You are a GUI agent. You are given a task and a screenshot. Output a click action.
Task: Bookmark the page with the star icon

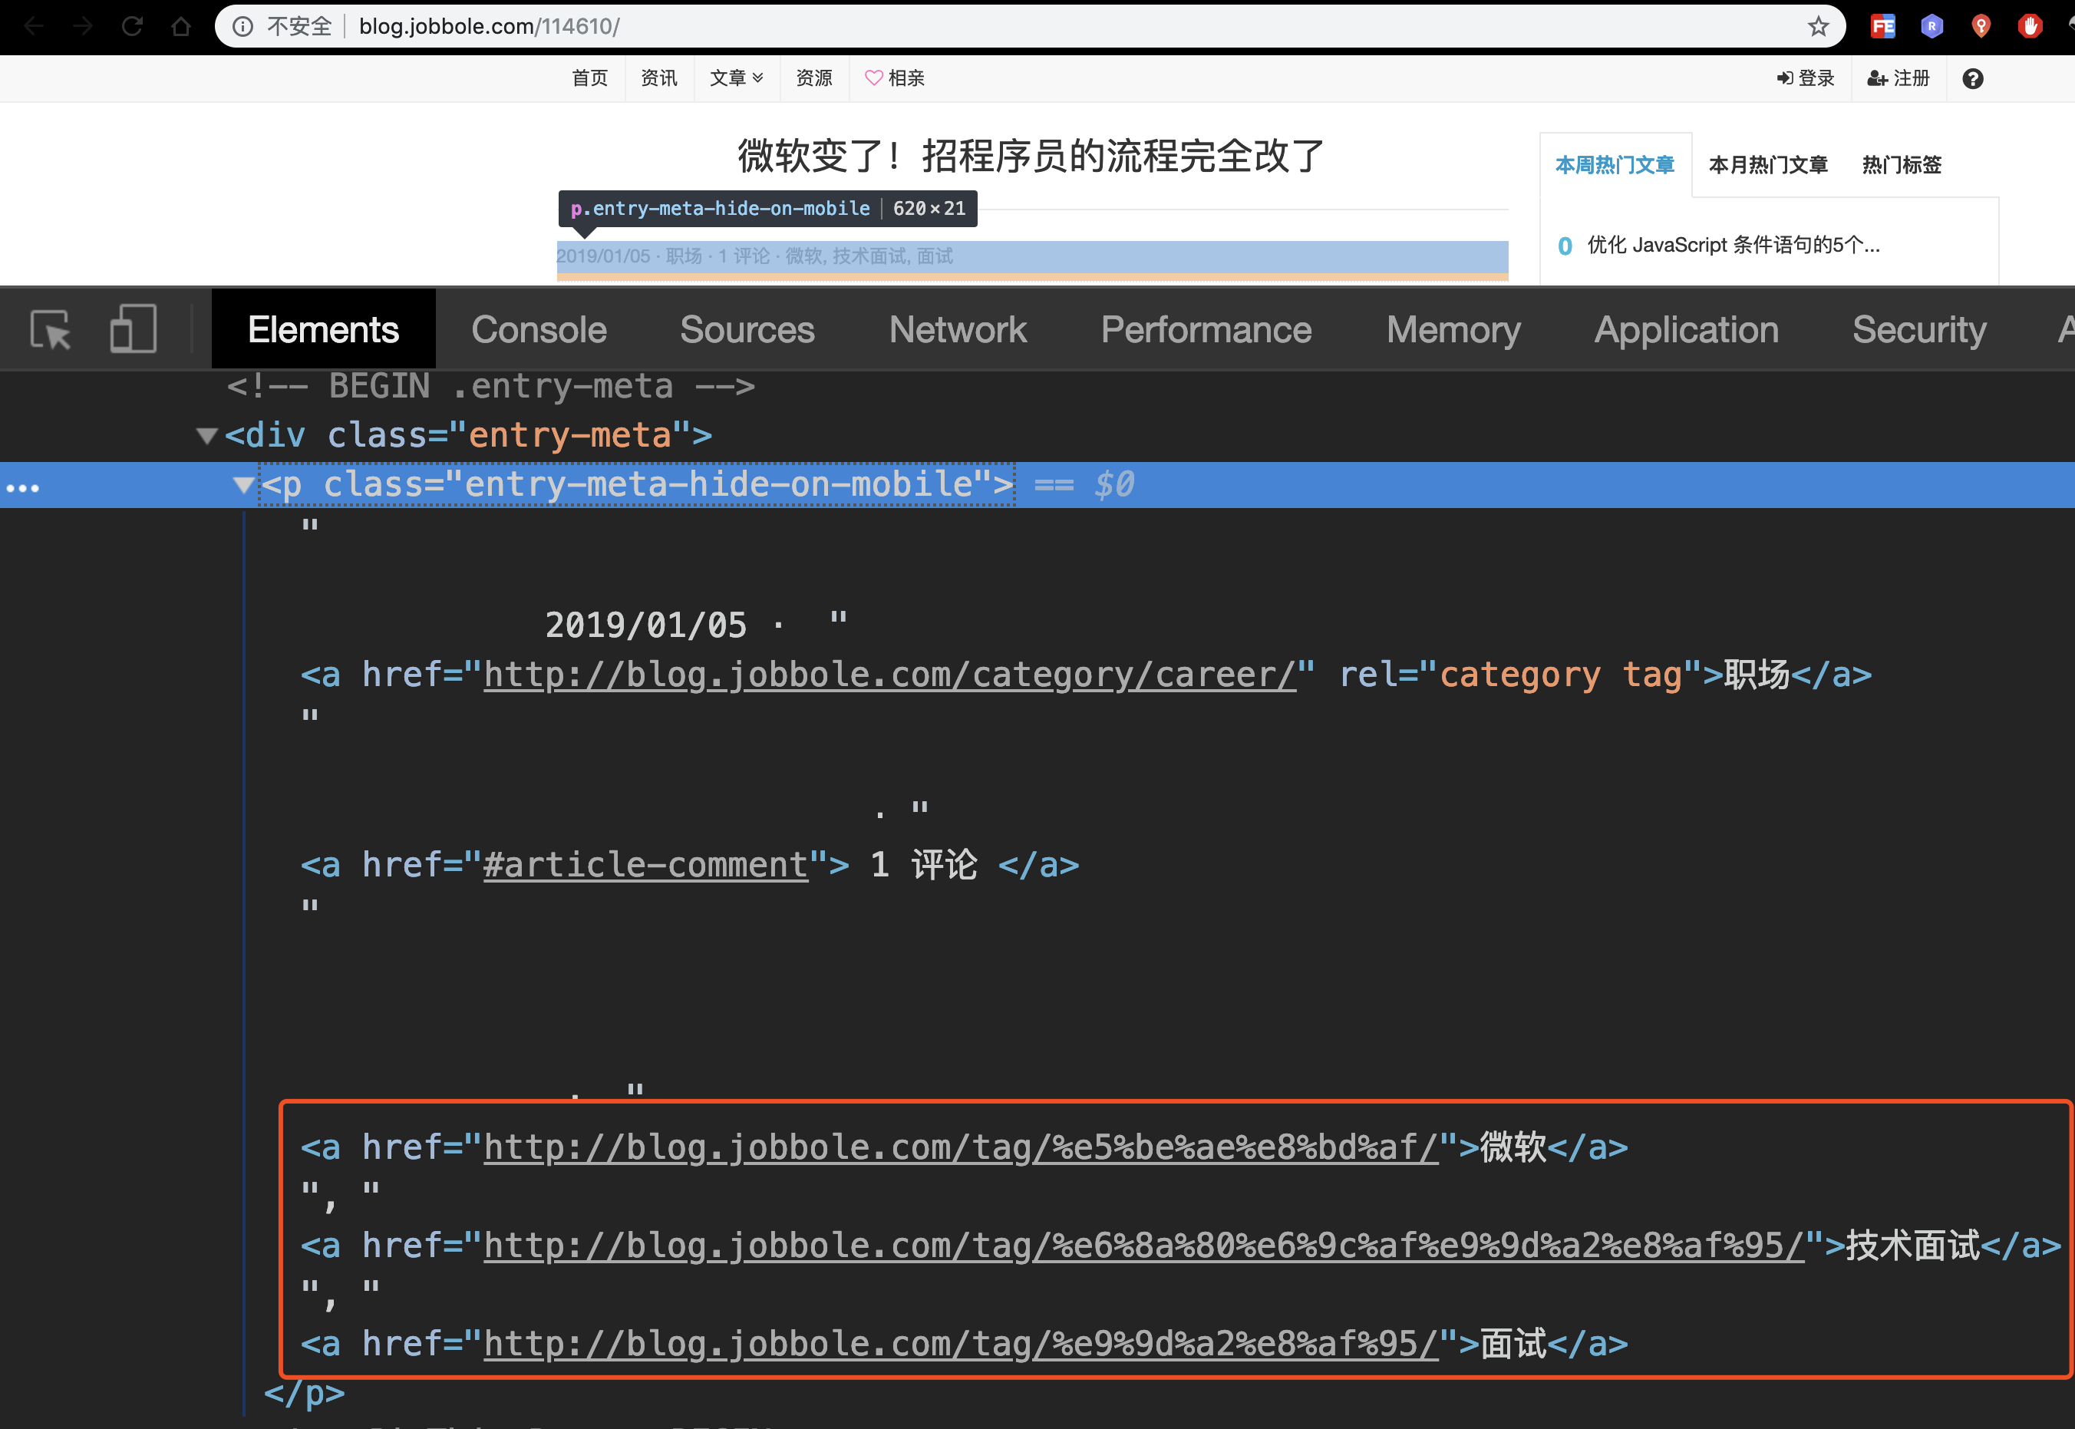1818,26
